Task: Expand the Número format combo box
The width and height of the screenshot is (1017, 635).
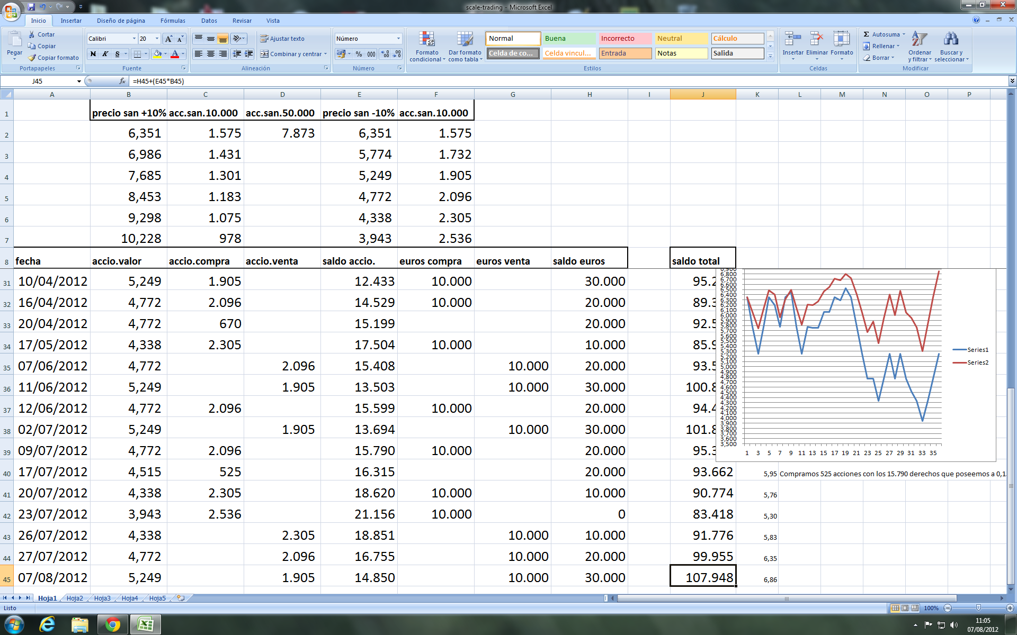Action: click(x=398, y=39)
